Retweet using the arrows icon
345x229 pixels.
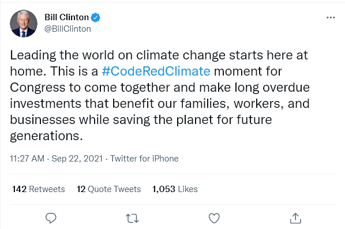pos(132,219)
